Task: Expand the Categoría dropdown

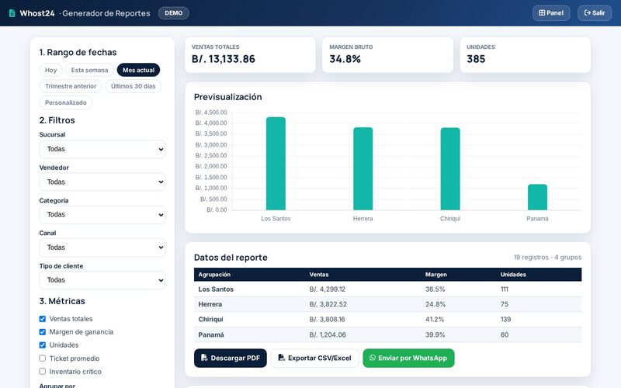Action: coord(102,215)
